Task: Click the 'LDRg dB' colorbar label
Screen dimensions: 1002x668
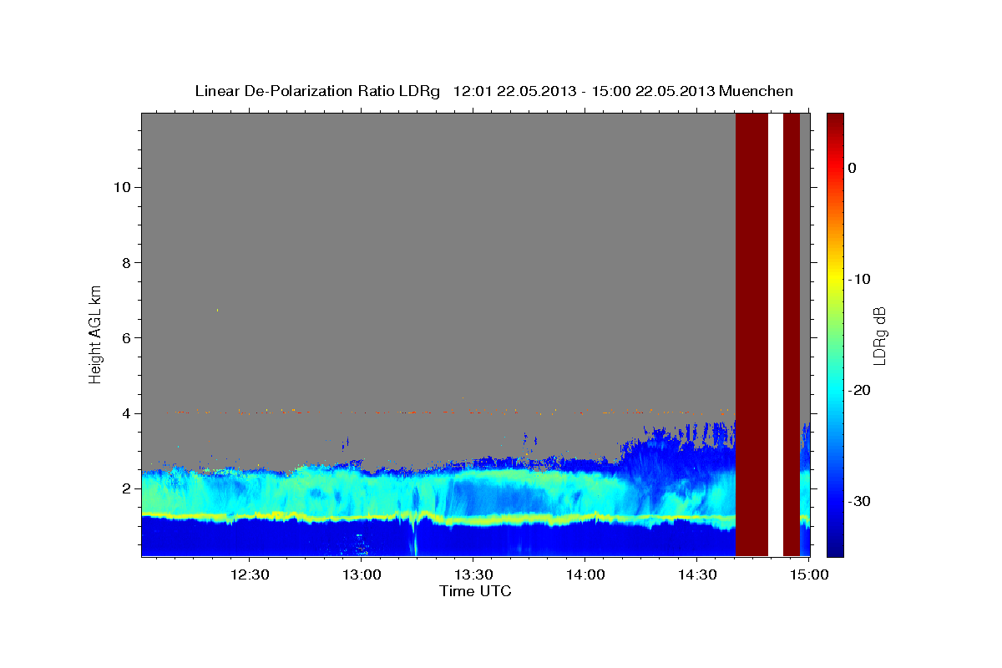Action: click(878, 335)
